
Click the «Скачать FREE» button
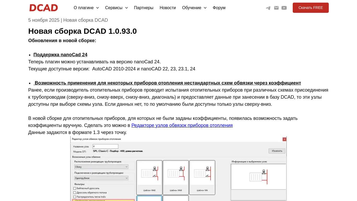tap(311, 8)
